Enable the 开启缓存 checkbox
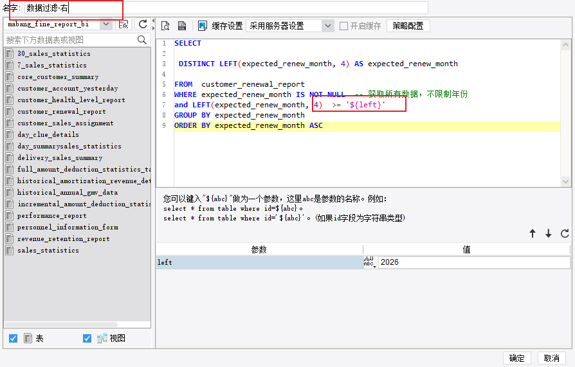This screenshot has width=575, height=367. 343,26
